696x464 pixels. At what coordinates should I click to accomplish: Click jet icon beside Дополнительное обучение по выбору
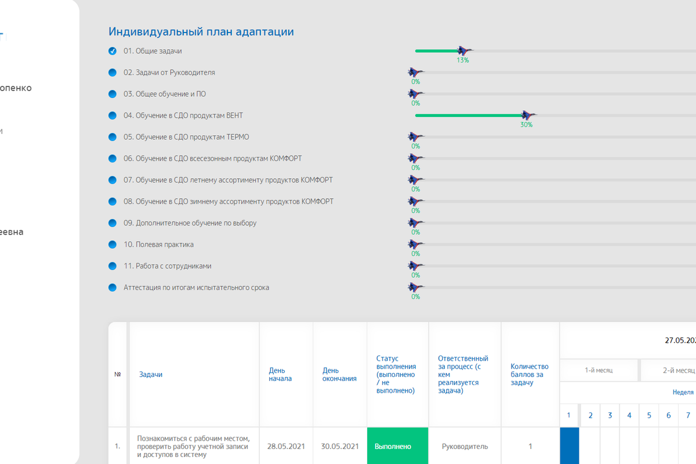415,223
